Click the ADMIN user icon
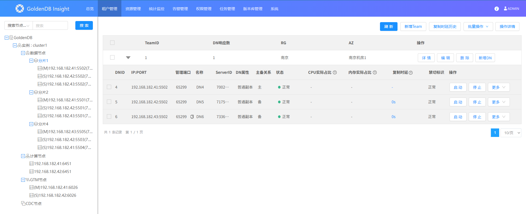This screenshot has height=214, width=526. point(505,8)
